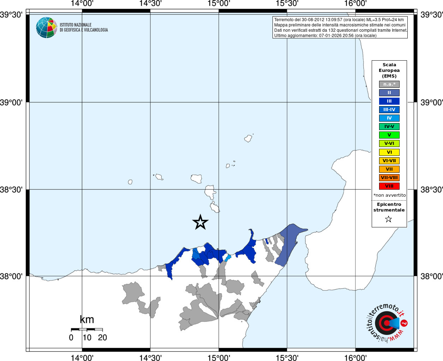Click the right axis label 38°00'
The image size is (443, 361).
click(431, 276)
